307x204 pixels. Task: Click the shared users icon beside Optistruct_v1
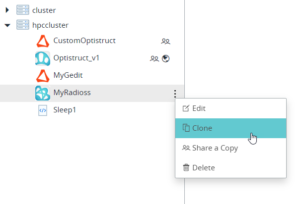pos(154,58)
